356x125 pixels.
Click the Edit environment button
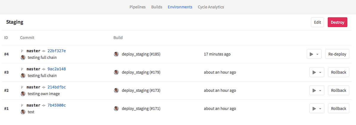pyautogui.click(x=317, y=22)
